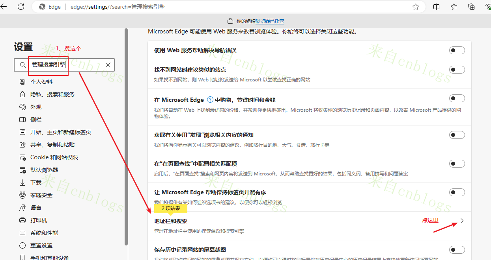Image resolution: width=491 pixels, height=260 pixels.
Task: Open the Collections icon in the toolbar
Action: point(471,7)
